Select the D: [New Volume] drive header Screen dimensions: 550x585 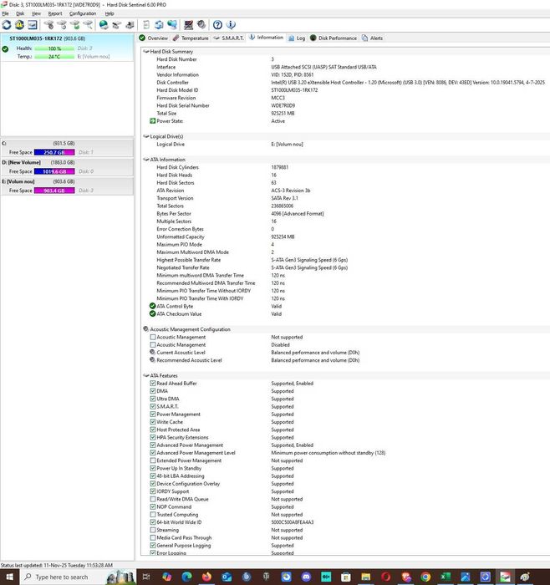click(x=67, y=162)
